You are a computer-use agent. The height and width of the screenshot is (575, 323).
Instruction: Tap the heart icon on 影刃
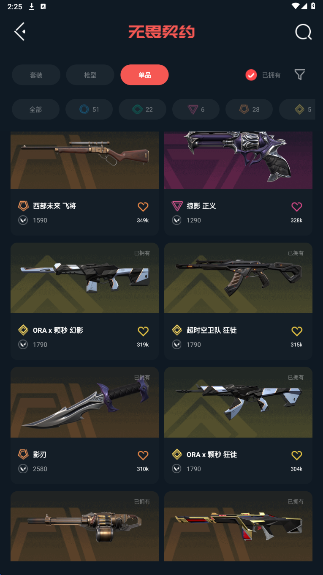[x=143, y=455]
